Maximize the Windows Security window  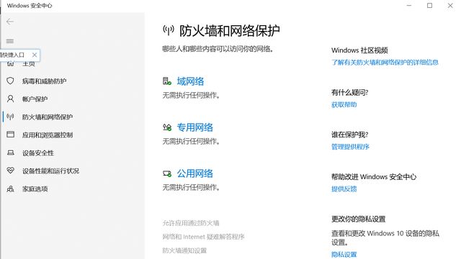429,6
